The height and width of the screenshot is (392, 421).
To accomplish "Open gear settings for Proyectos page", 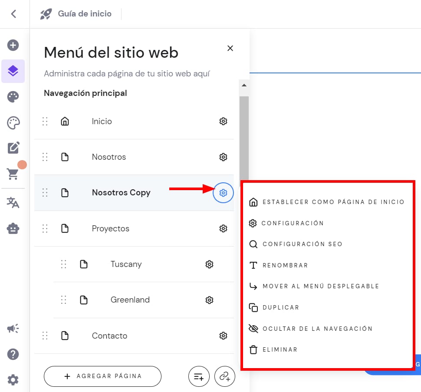I will pos(223,228).
